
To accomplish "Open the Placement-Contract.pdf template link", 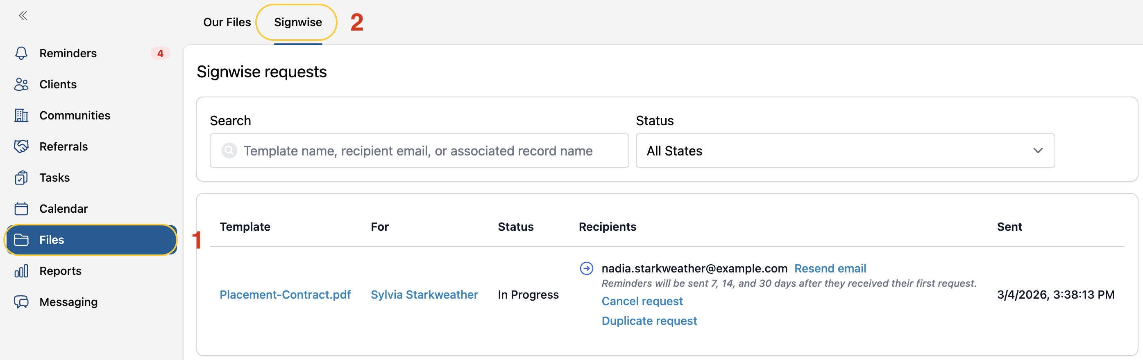I will coord(285,295).
